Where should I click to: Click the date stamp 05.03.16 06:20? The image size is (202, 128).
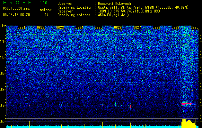point(16,15)
